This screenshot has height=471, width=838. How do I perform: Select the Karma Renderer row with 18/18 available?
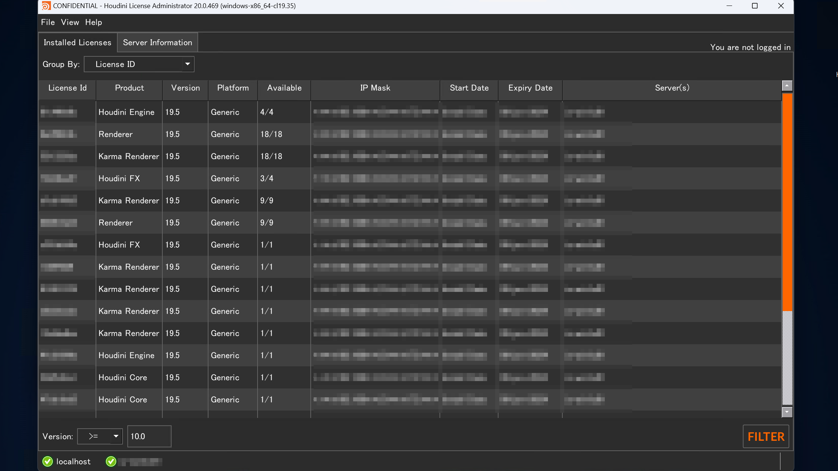(x=410, y=156)
